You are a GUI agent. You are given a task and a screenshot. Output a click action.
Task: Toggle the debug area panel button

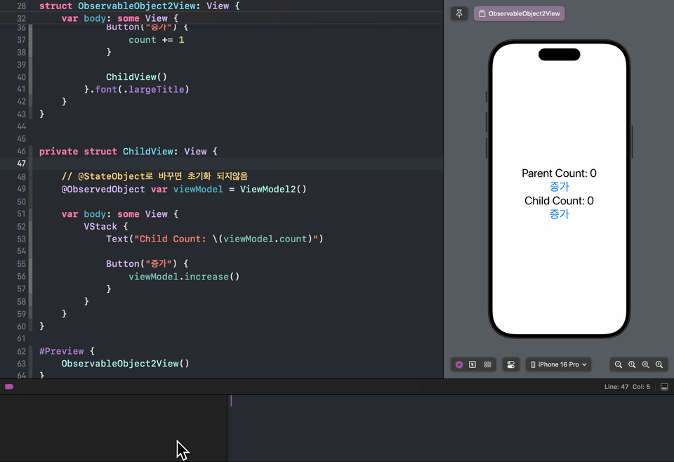point(664,387)
